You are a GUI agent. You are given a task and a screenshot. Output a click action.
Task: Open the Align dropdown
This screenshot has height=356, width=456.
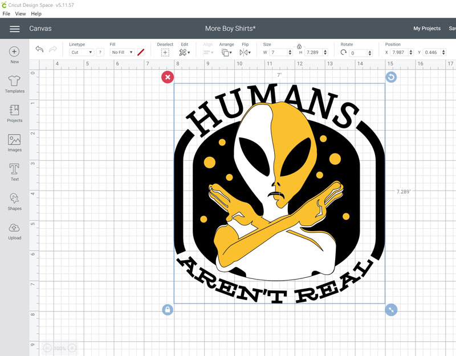point(208,52)
